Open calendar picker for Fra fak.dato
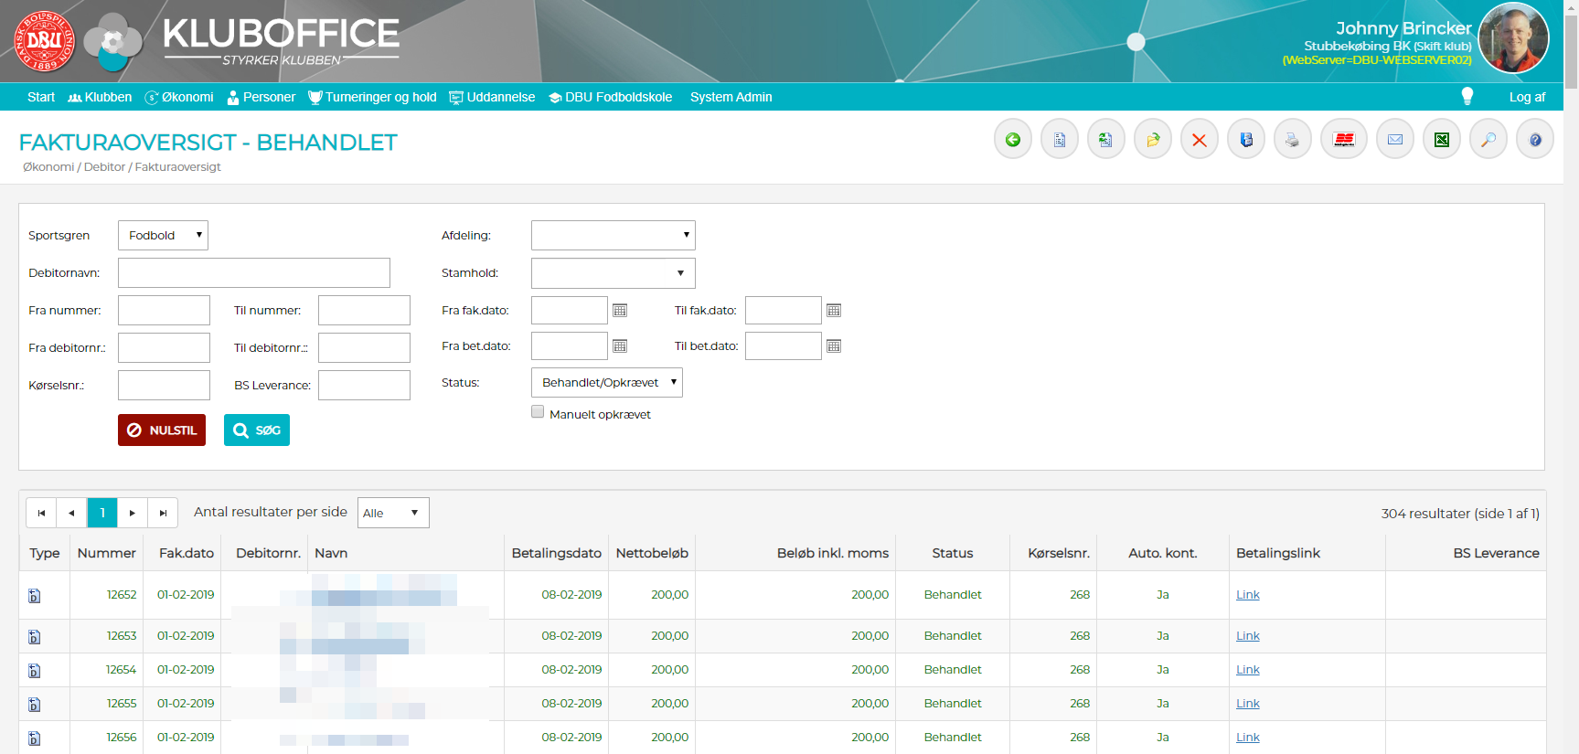The width and height of the screenshot is (1579, 754). coord(620,311)
